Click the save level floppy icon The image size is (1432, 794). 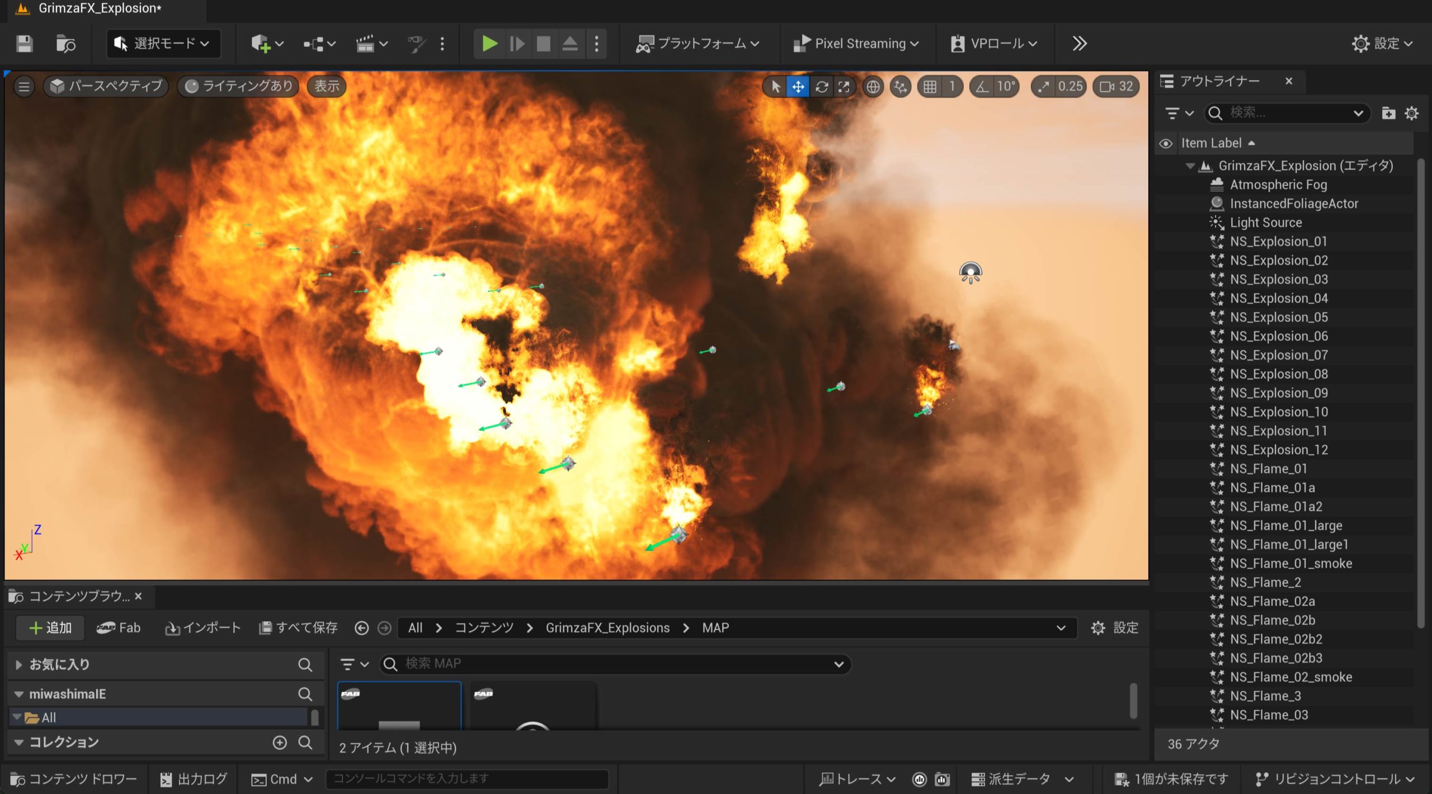coord(24,44)
